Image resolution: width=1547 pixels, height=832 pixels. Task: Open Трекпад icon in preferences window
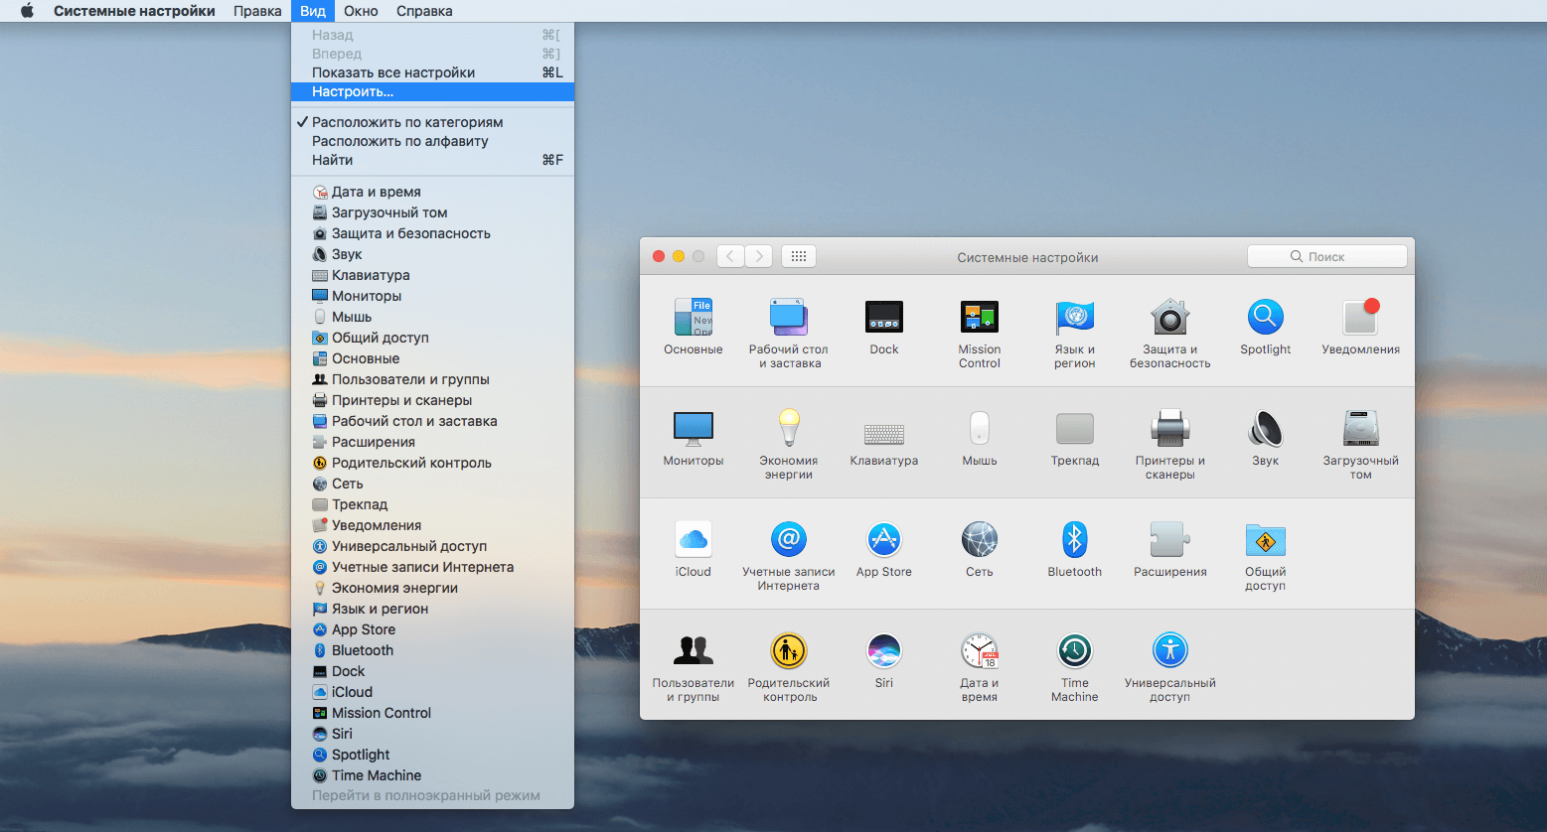(x=1075, y=429)
